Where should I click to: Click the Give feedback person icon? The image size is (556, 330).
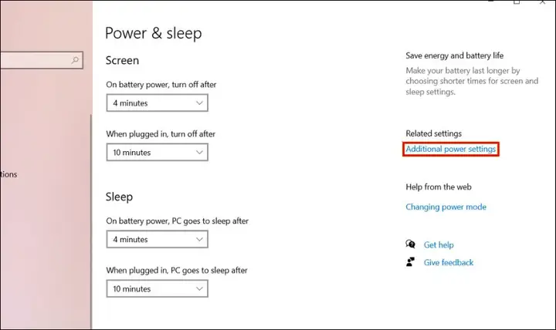[x=410, y=262]
